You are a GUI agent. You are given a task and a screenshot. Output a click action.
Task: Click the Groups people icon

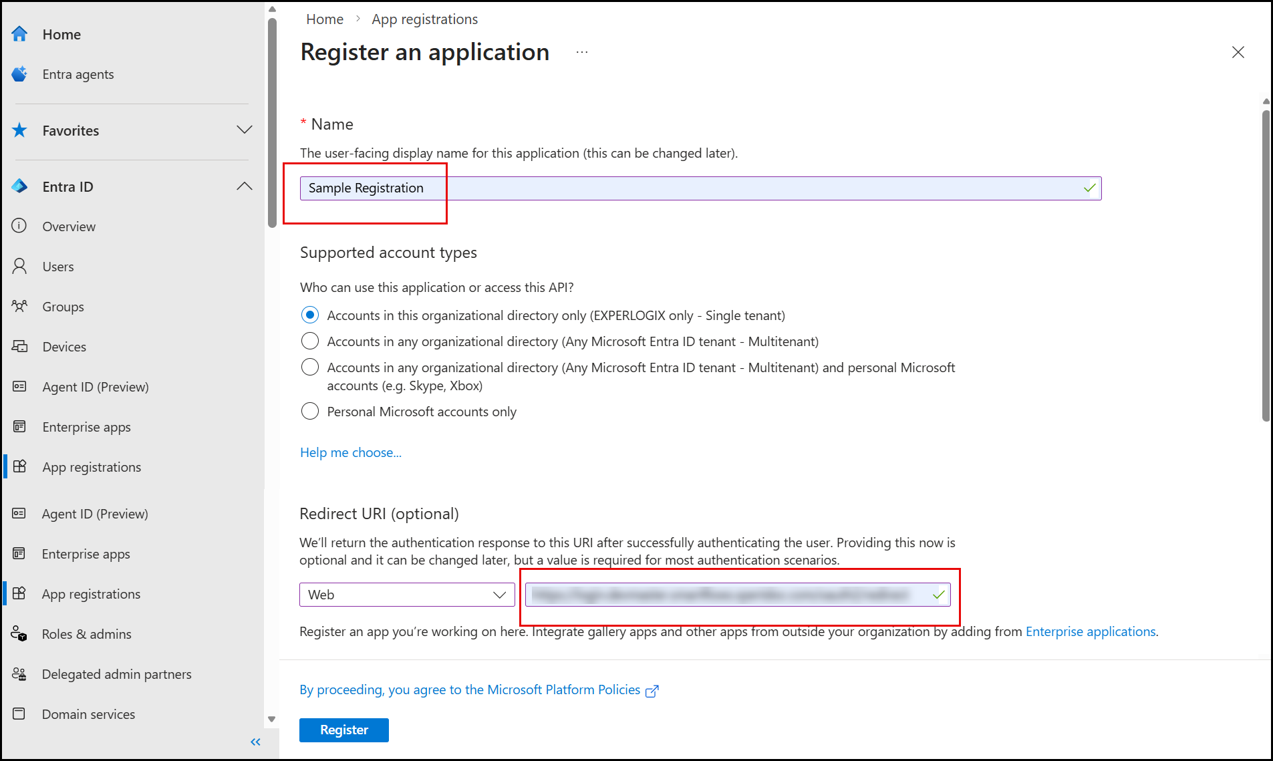[x=19, y=306]
